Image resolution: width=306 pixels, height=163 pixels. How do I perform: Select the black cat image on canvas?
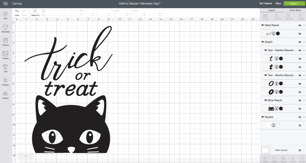point(71,124)
